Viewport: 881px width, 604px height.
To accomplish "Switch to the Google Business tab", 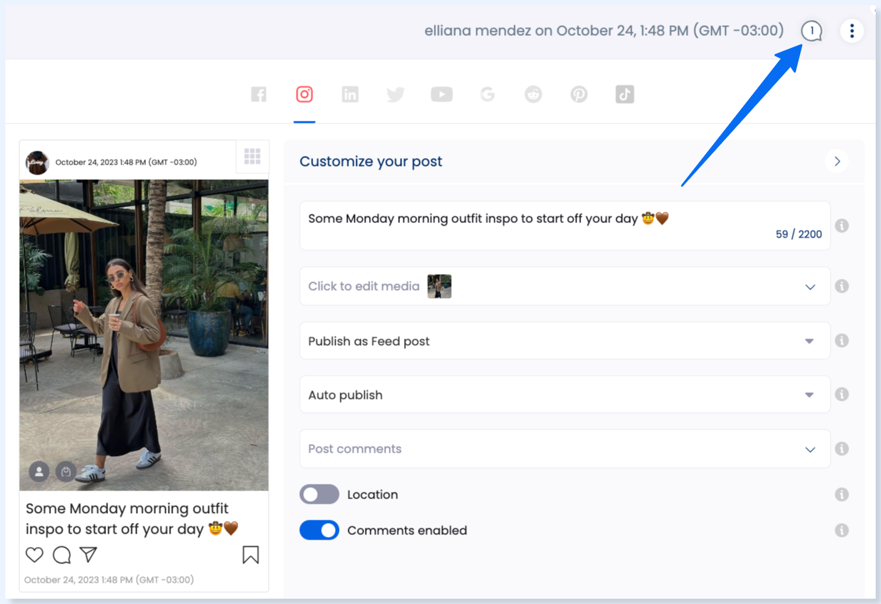I will [488, 94].
